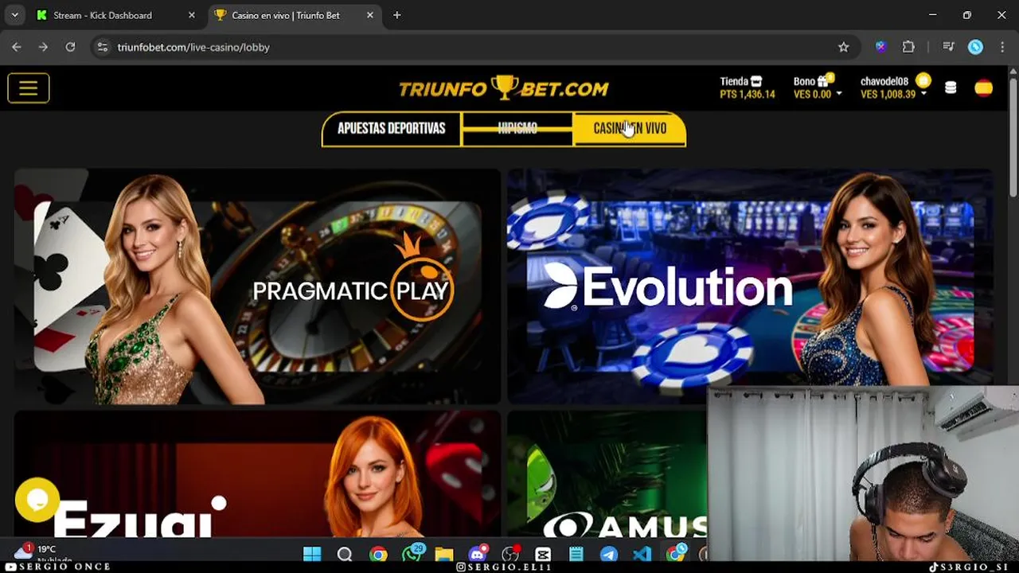Open the media control music icon
1019x573 pixels.
coord(948,47)
